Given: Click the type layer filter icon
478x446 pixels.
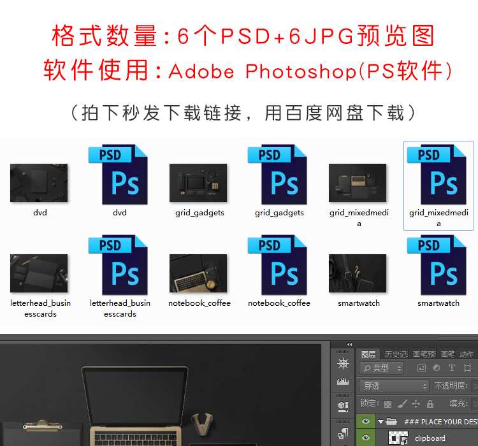Looking at the screenshot, I should [x=452, y=368].
